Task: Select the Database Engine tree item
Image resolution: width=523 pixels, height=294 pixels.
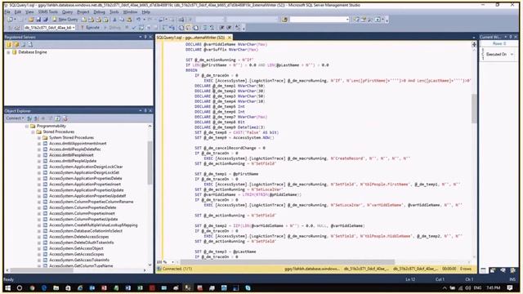Action: pyautogui.click(x=33, y=52)
